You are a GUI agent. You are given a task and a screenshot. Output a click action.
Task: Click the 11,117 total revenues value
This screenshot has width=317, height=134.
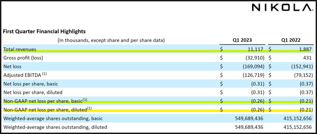[256, 49]
